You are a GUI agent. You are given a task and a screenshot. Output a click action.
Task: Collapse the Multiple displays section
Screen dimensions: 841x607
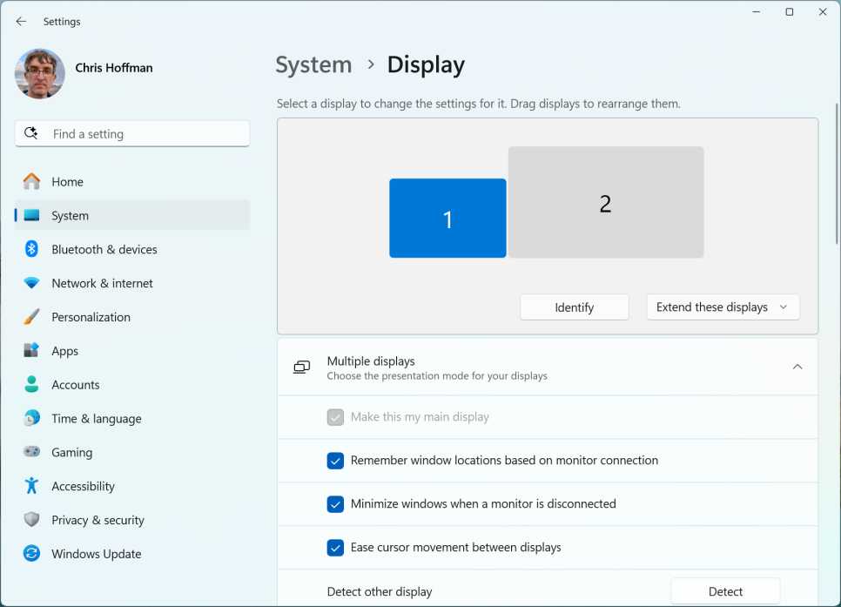[797, 367]
